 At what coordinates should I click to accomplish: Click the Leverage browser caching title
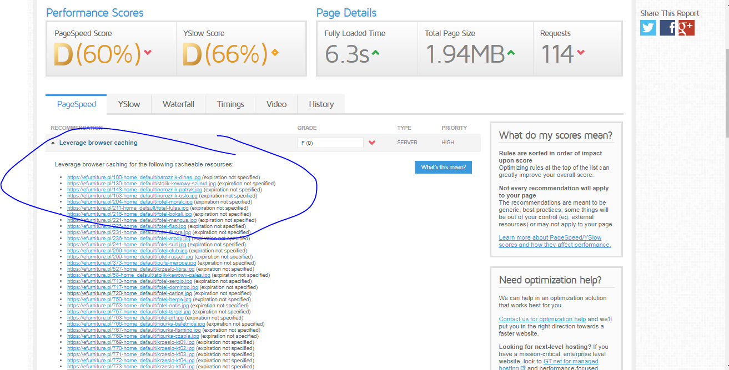pyautogui.click(x=98, y=143)
